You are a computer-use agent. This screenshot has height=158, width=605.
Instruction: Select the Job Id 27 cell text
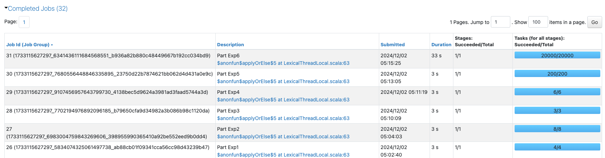[107, 133]
